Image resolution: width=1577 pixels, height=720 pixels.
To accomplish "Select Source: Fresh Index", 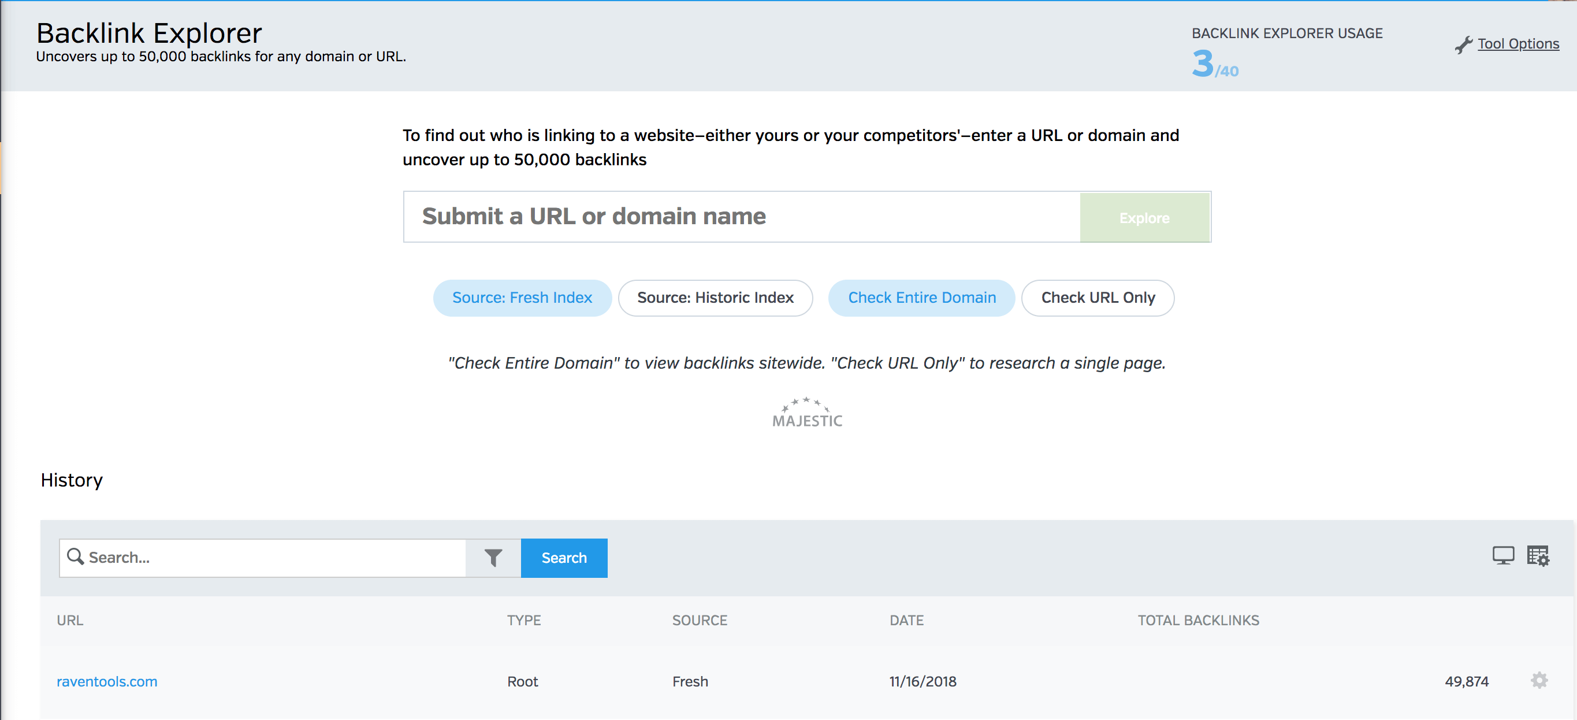I will (x=522, y=298).
